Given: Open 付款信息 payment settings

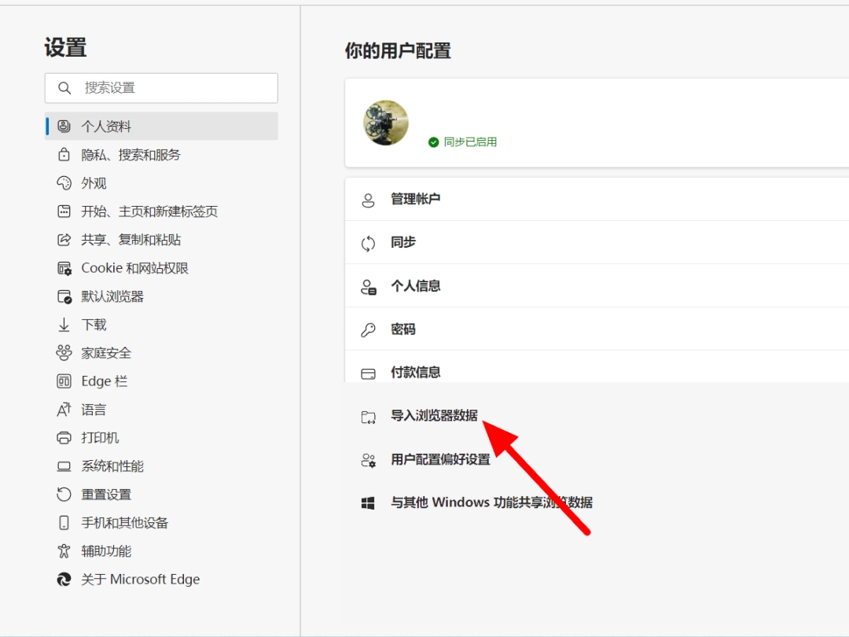Looking at the screenshot, I should click(597, 367).
